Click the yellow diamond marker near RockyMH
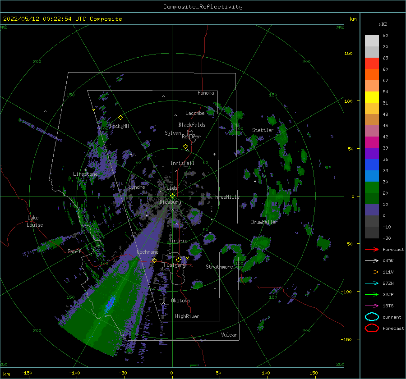The height and width of the screenshot is (379, 406). 120,118
